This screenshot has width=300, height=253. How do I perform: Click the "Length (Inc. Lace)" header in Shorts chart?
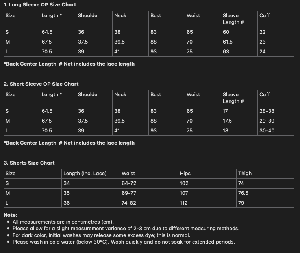click(85, 173)
